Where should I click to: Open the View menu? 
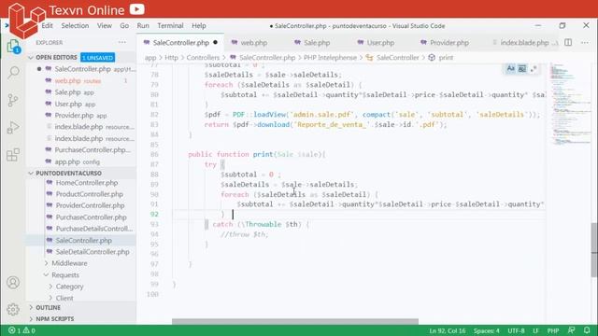105,25
